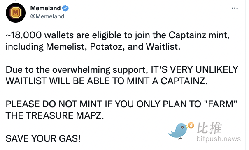Click the orange Bitcoin coin icon
This screenshot has width=249, height=150.
coord(191,125)
